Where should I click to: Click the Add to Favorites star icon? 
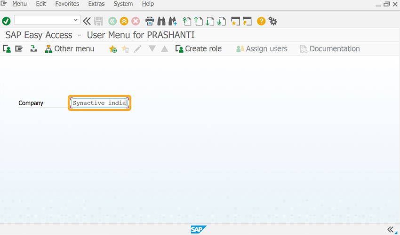113,49
